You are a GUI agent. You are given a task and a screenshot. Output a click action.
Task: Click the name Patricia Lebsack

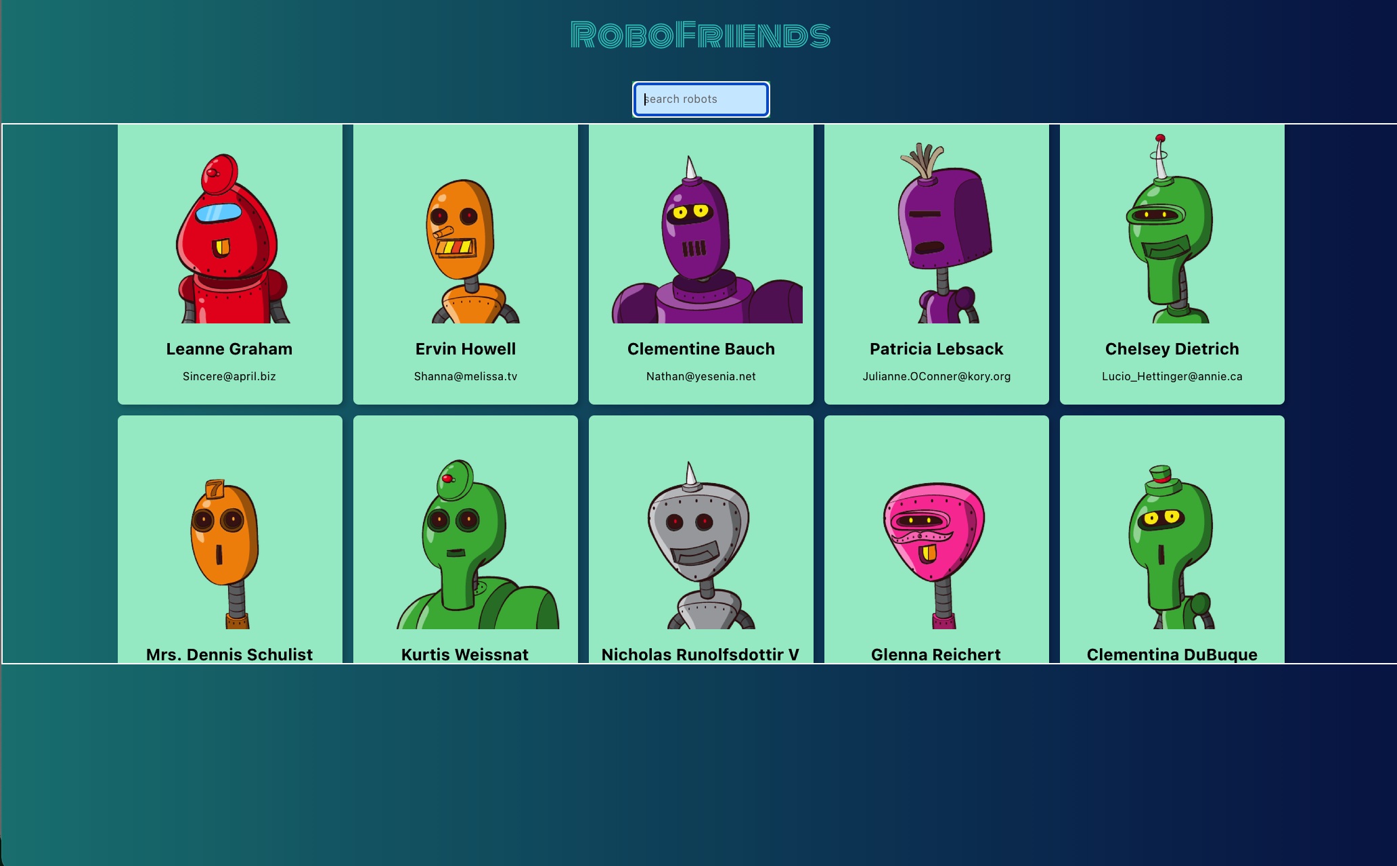(937, 349)
